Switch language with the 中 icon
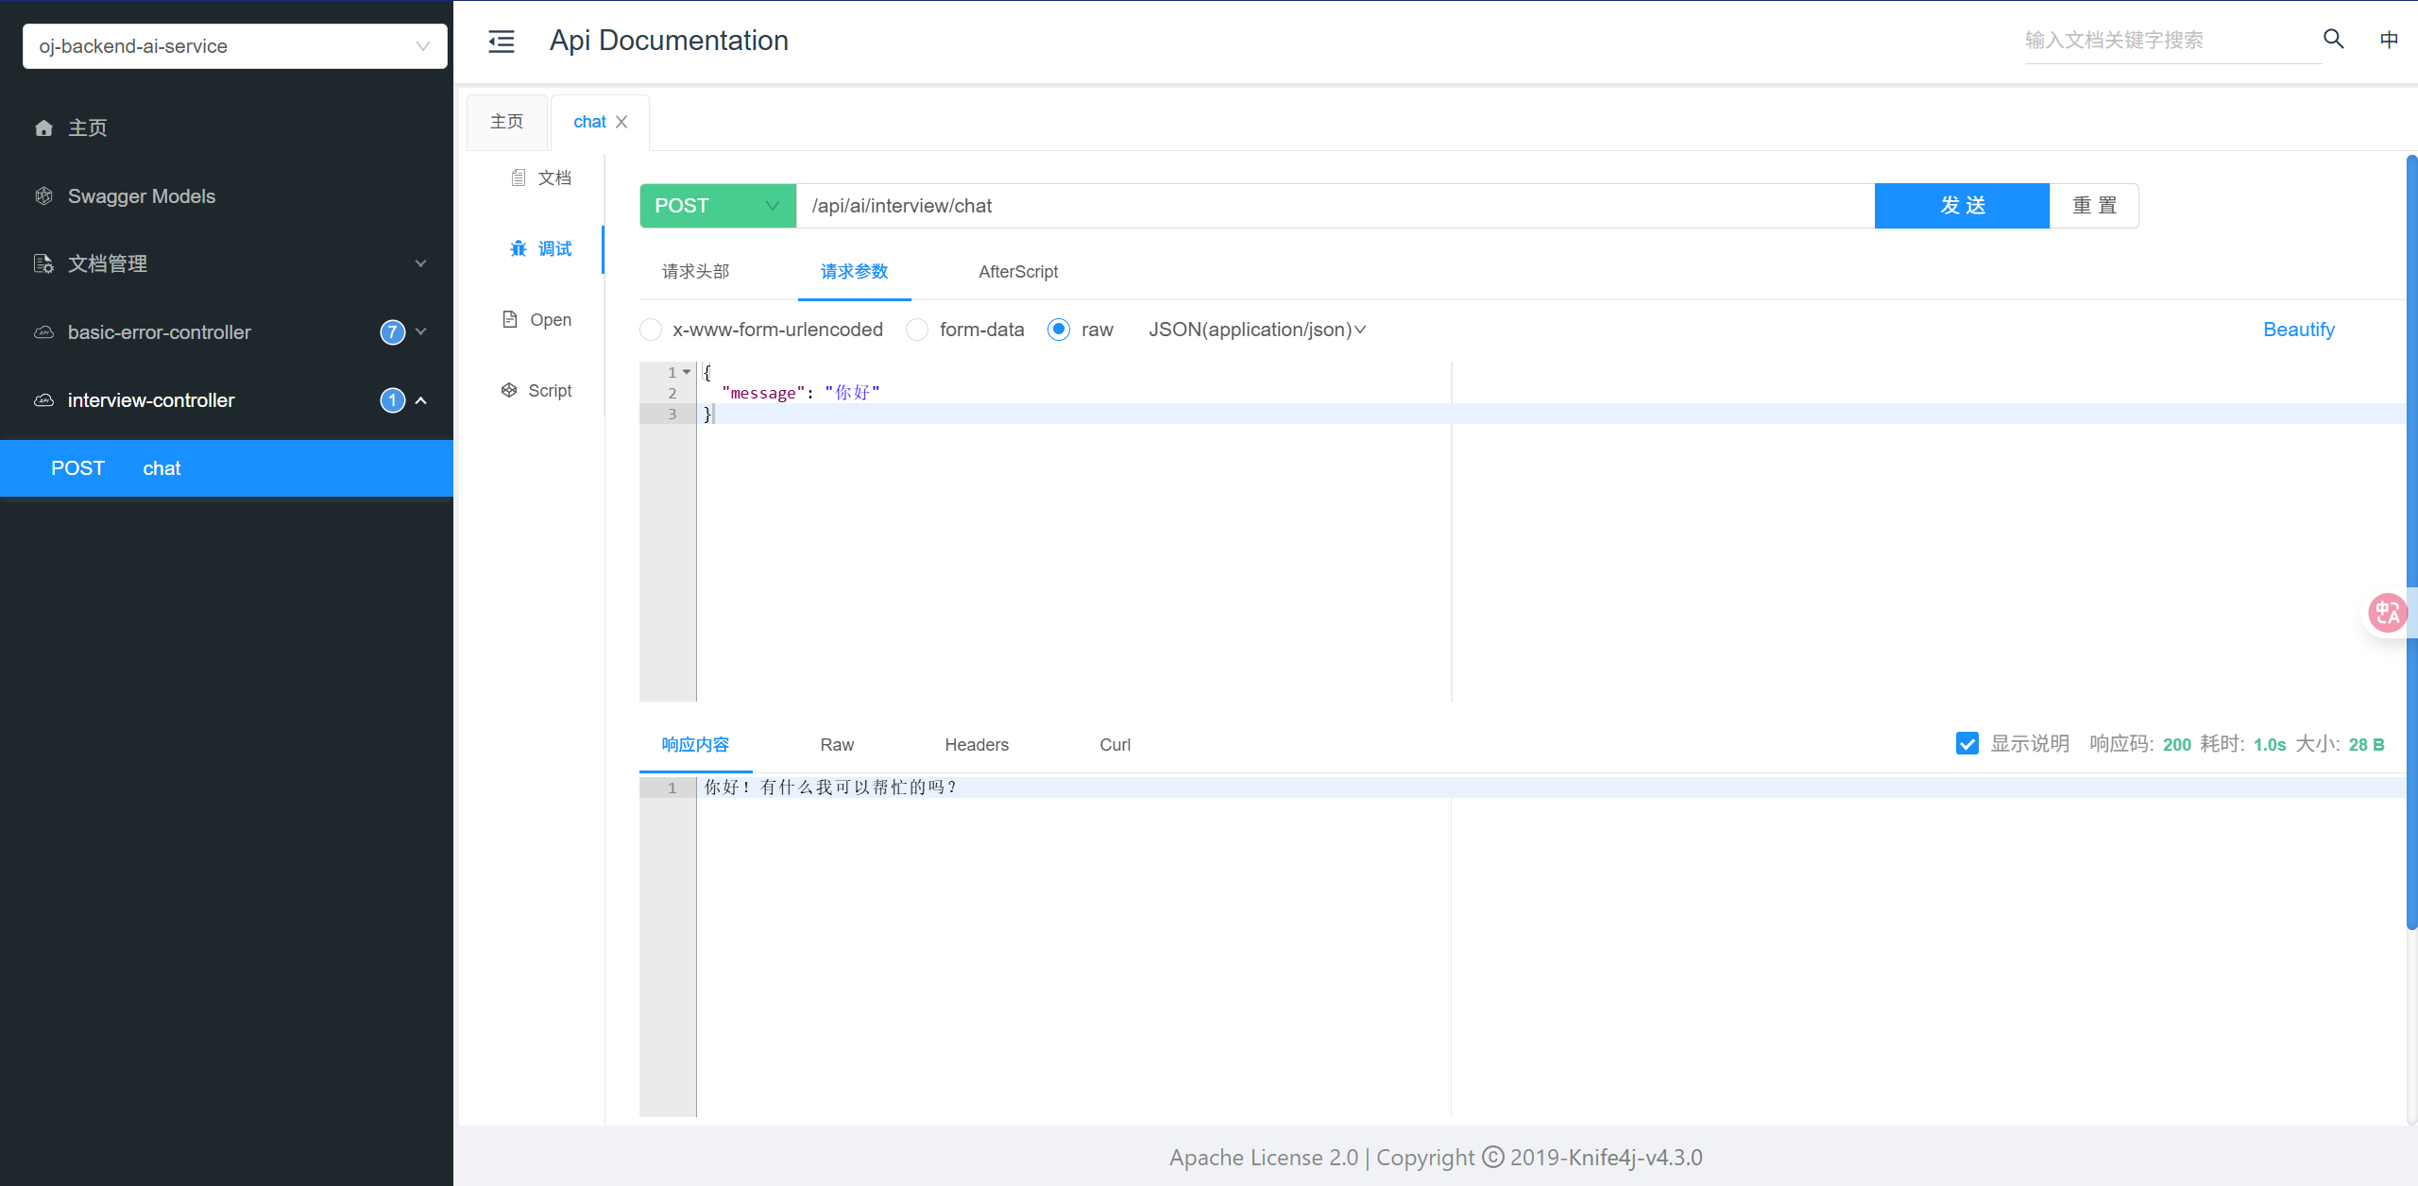2418x1186 pixels. pyautogui.click(x=2389, y=40)
